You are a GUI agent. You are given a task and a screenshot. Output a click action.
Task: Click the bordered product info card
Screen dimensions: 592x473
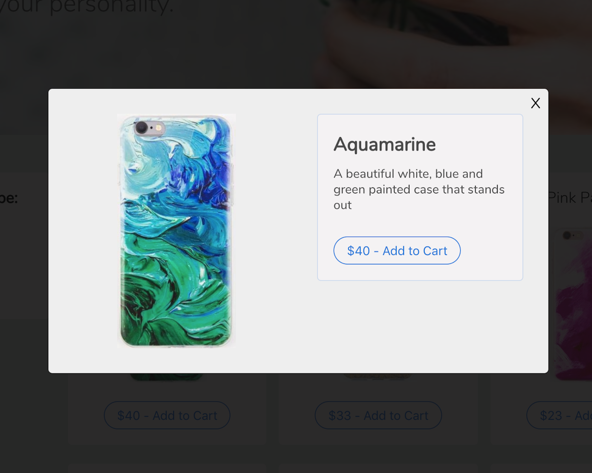click(420, 197)
